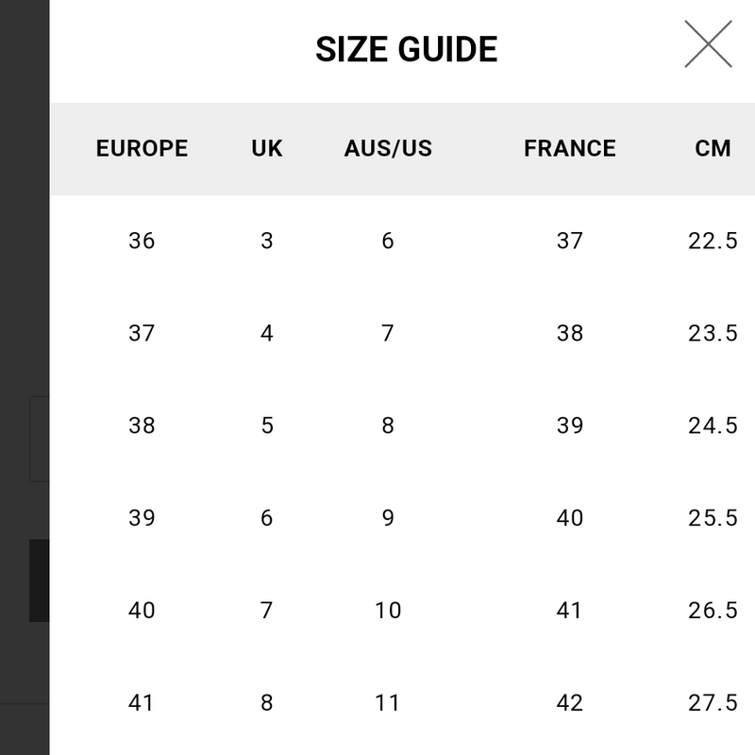
Task: Click the SIZE GUIDE title
Action: (406, 49)
